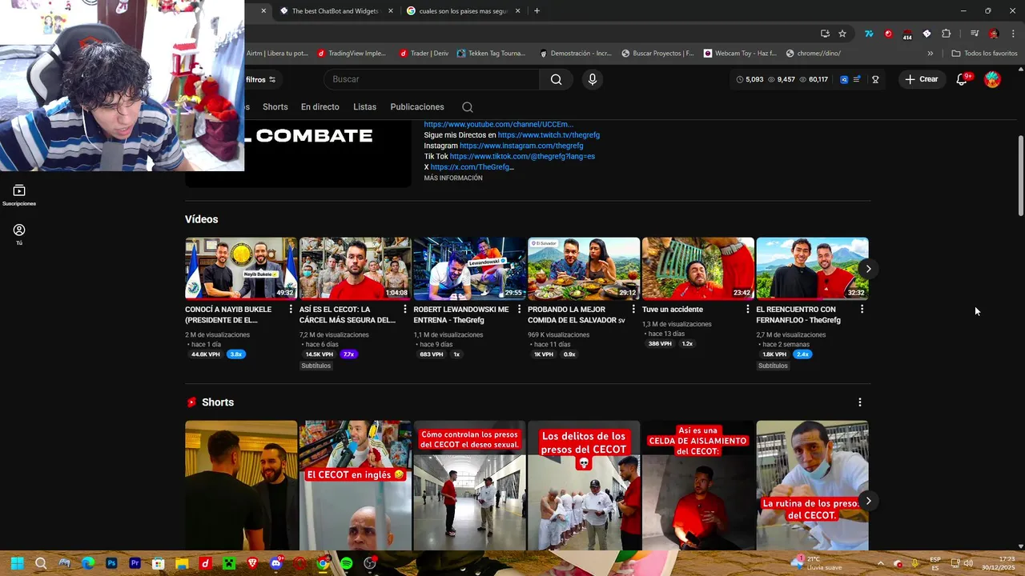
Task: Click MÁS INFORMACIÓN under channel description
Action: [x=453, y=178]
